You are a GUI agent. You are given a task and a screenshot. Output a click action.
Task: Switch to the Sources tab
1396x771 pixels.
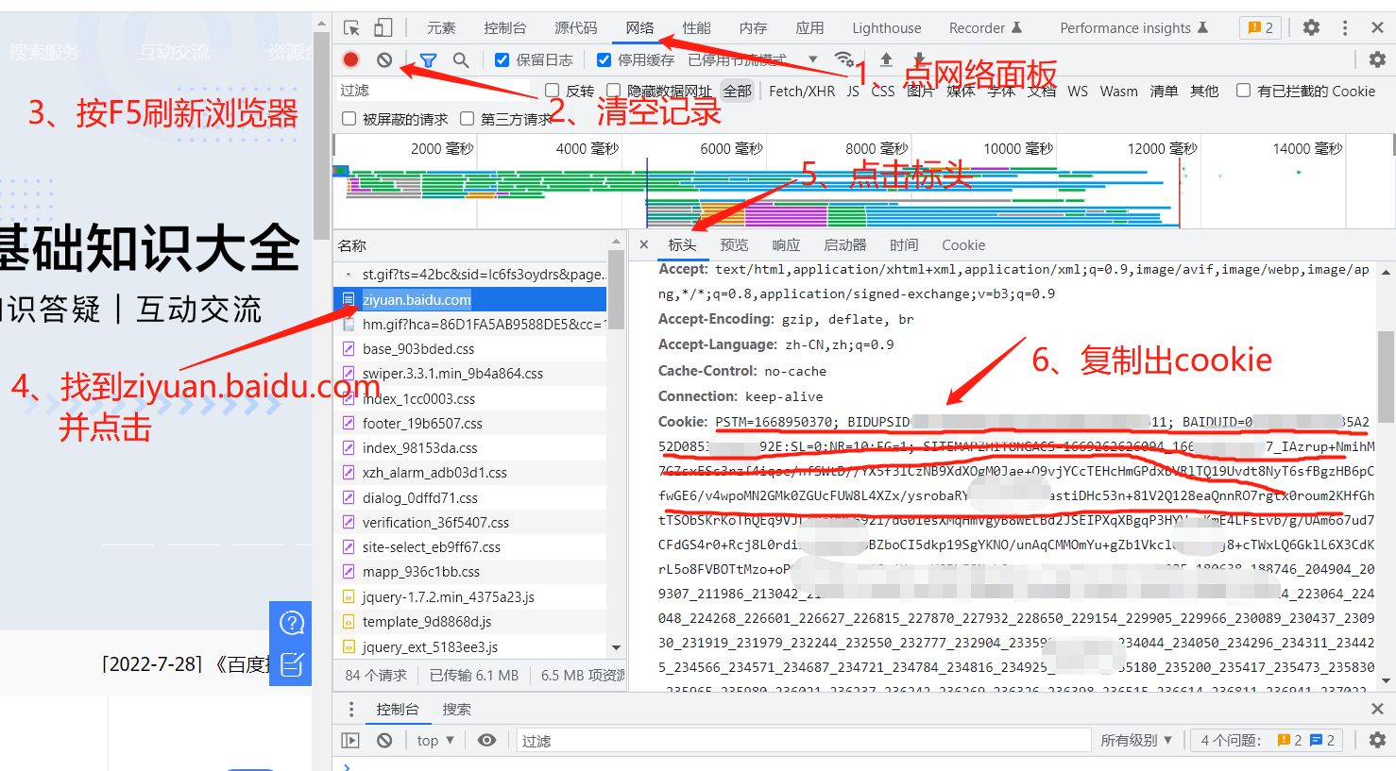576,28
